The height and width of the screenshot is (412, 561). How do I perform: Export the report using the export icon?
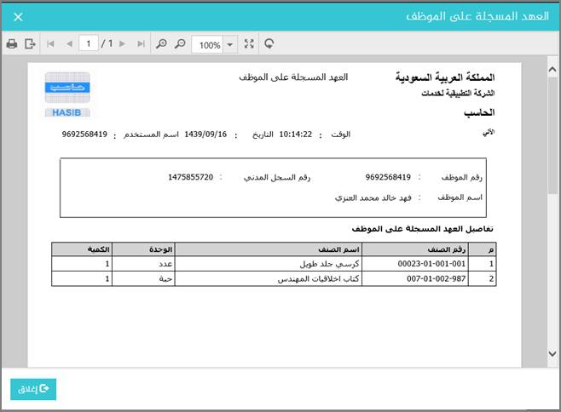coord(30,44)
